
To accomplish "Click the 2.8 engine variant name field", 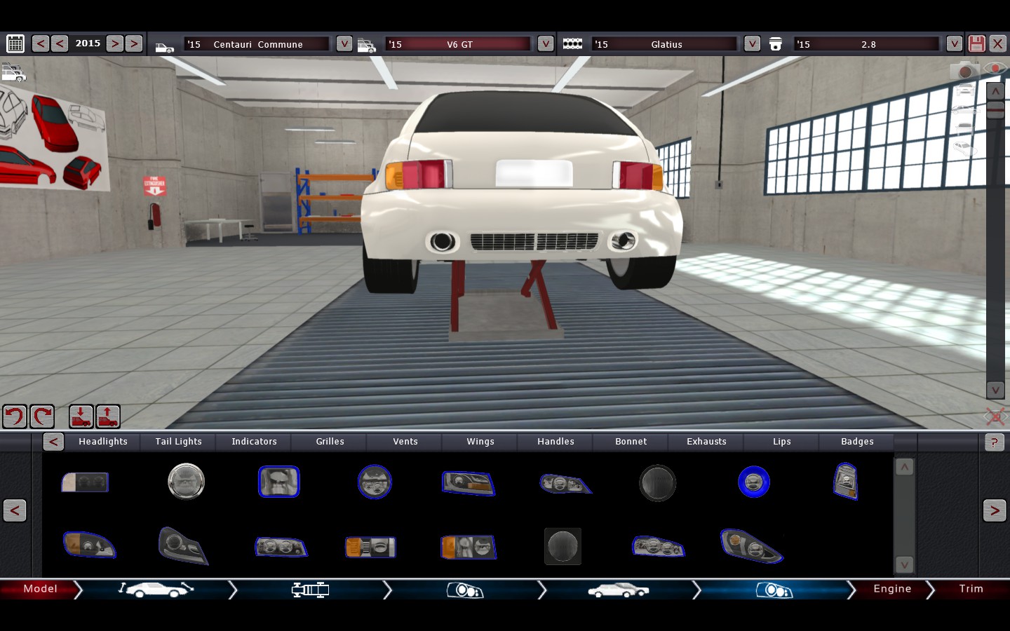I will click(x=867, y=44).
